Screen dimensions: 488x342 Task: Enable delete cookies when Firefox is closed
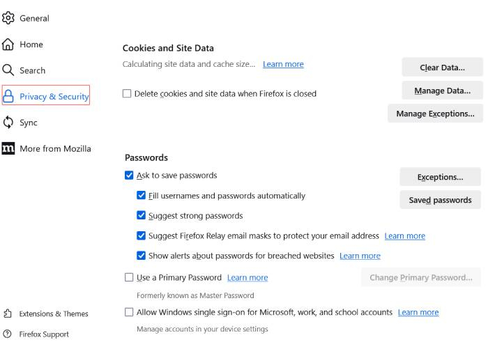(127, 93)
